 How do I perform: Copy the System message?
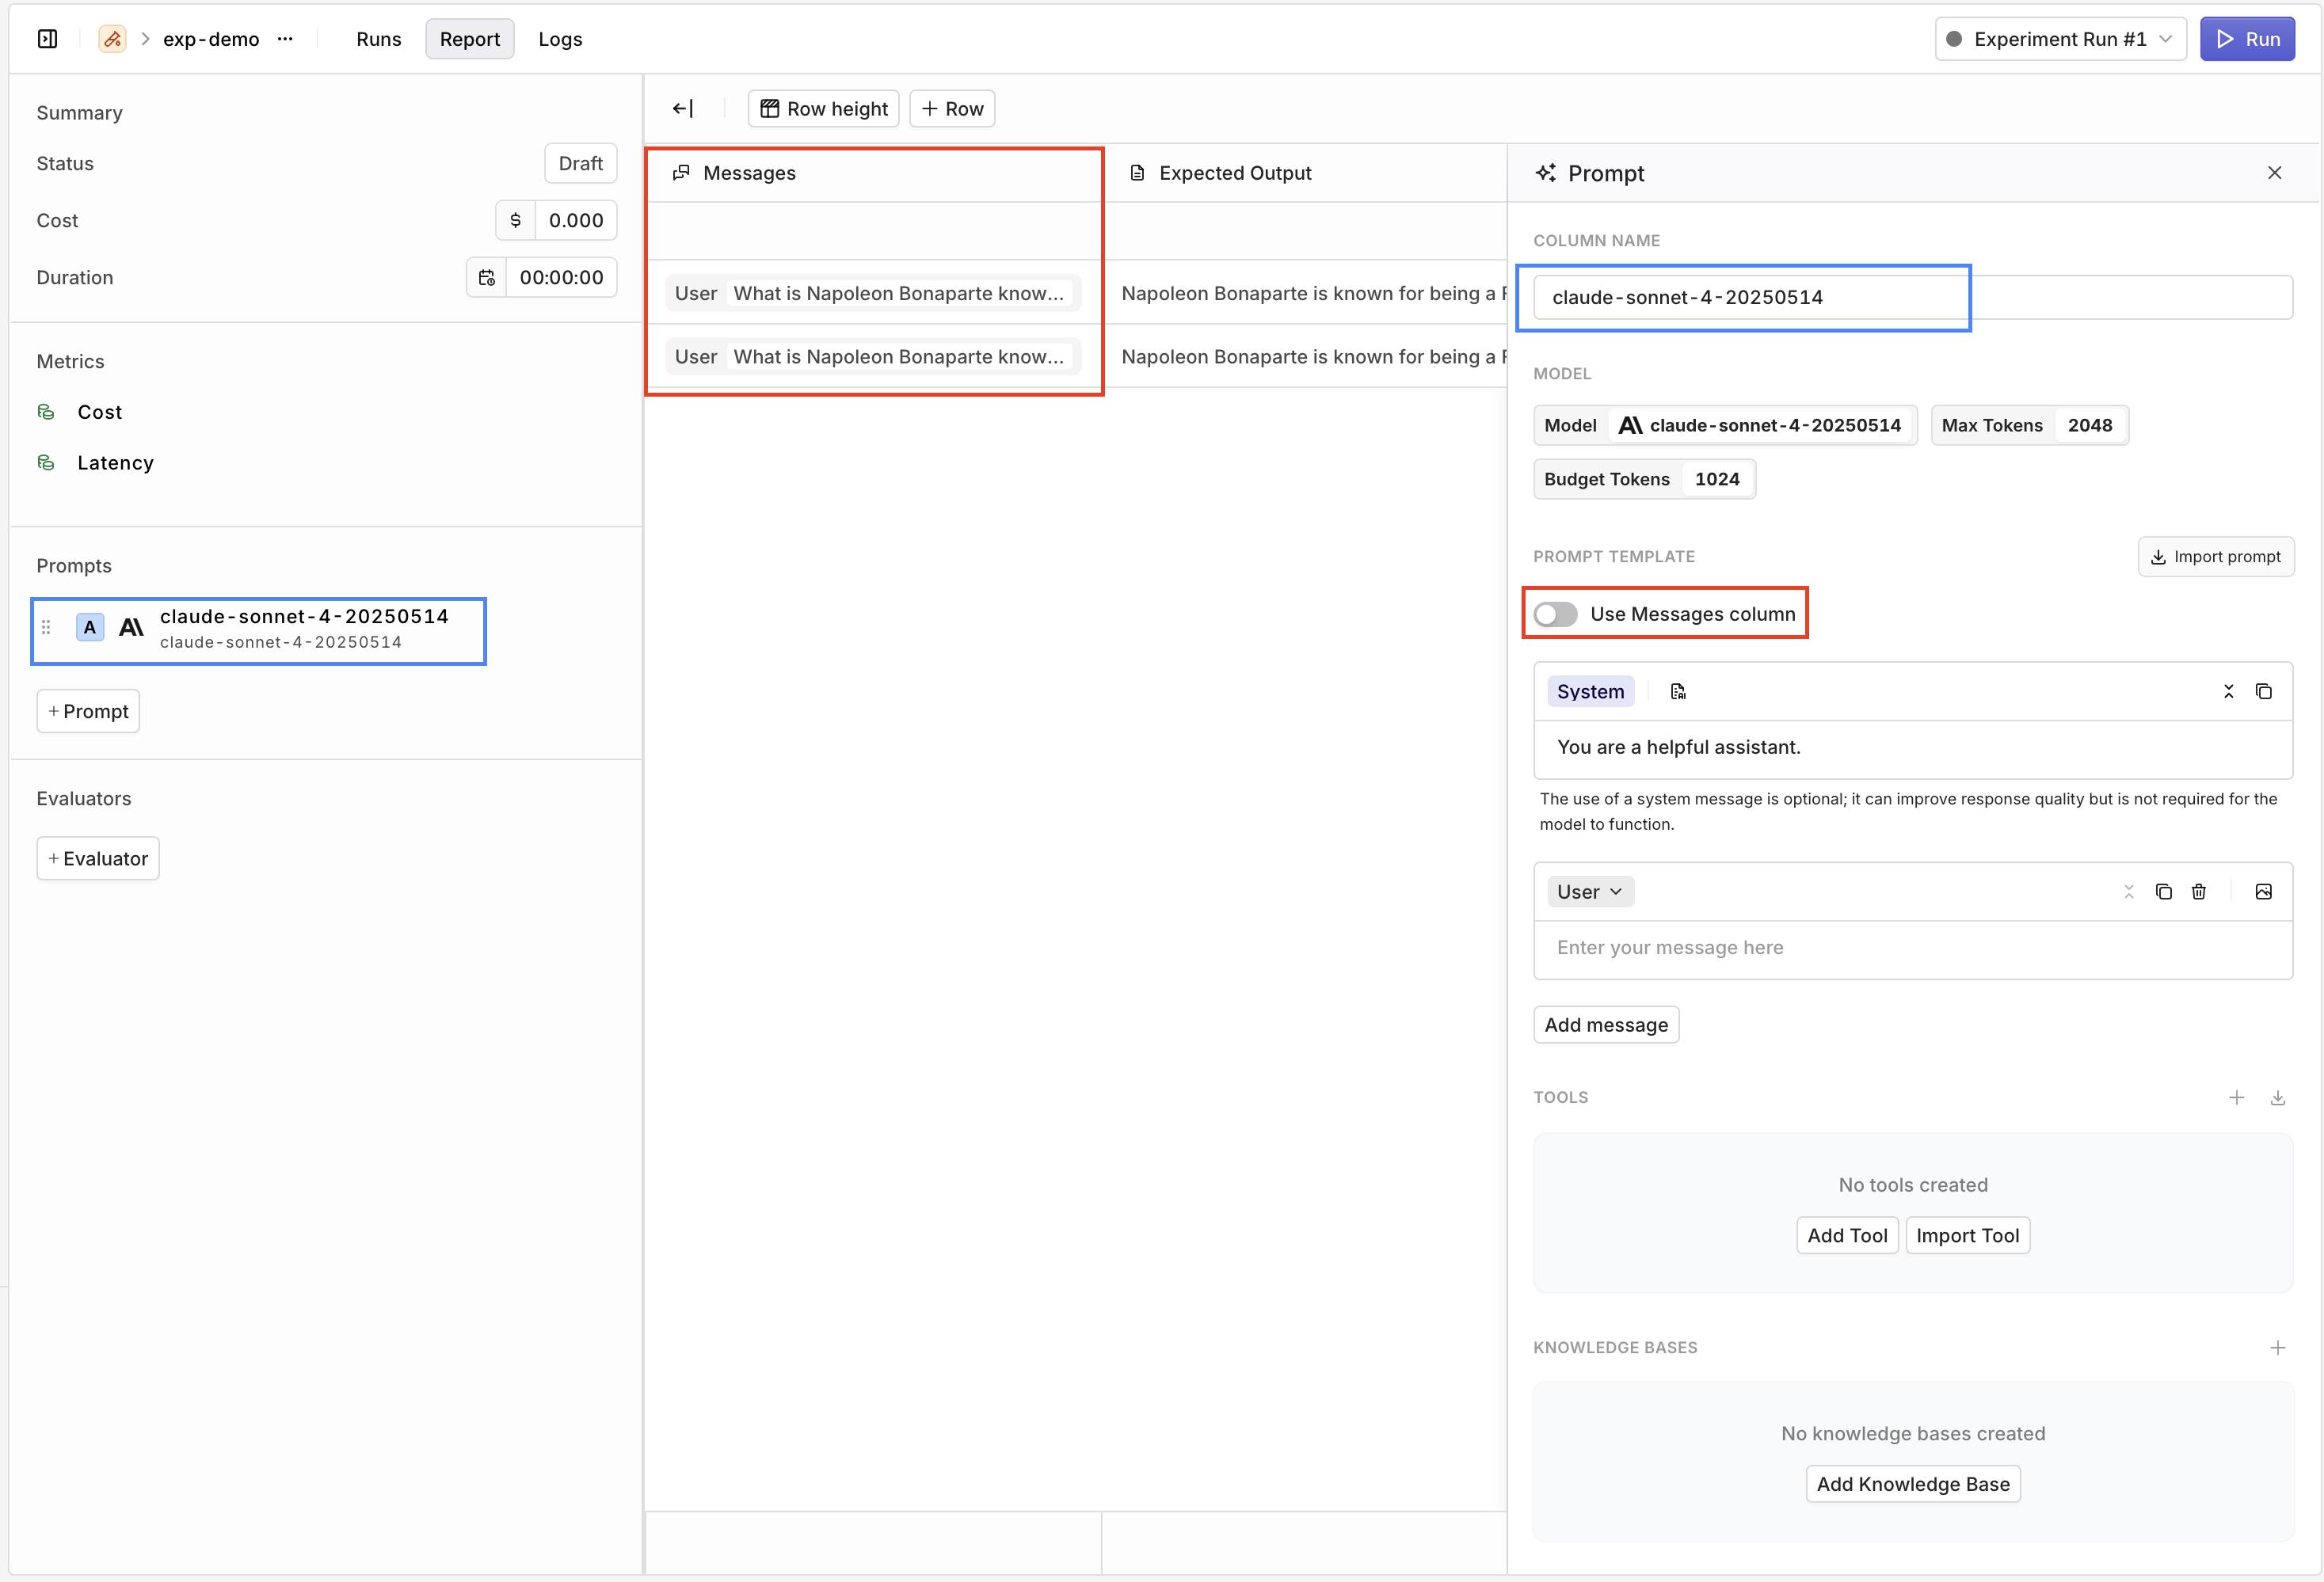[x=2264, y=691]
